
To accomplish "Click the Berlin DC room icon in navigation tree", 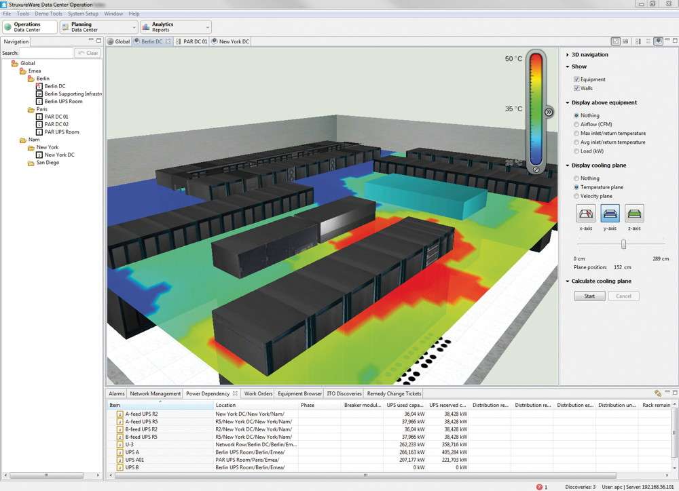I will click(x=39, y=86).
